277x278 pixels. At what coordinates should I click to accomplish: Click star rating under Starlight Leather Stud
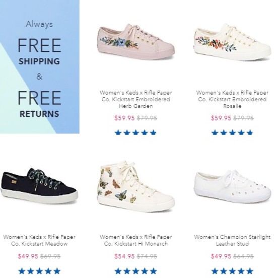[232, 271]
